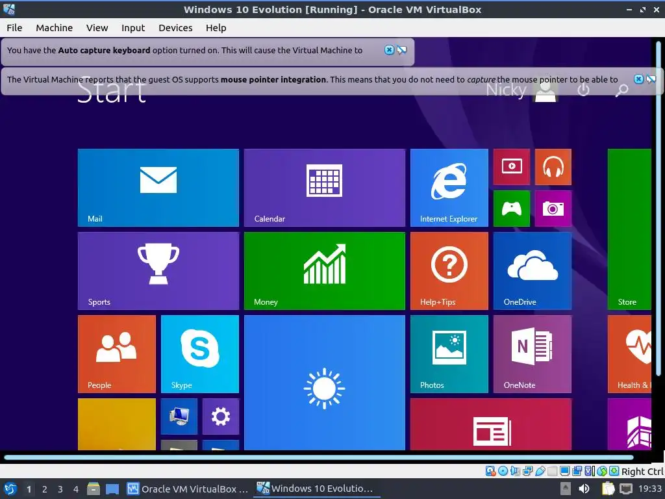Click the horizontal scrollbar of the VM
Viewport: 665px width, 499px height.
(319, 457)
